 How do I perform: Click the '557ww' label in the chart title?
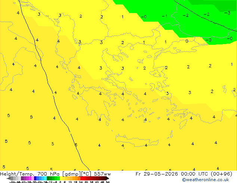[x=102, y=174]
